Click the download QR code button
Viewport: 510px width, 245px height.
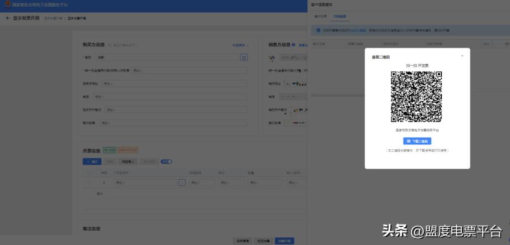tap(417, 141)
